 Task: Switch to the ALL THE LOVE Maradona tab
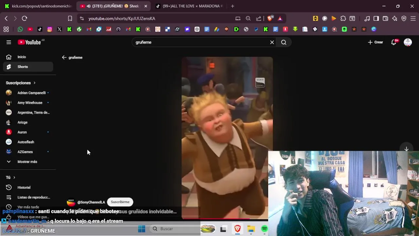pyautogui.click(x=189, y=6)
